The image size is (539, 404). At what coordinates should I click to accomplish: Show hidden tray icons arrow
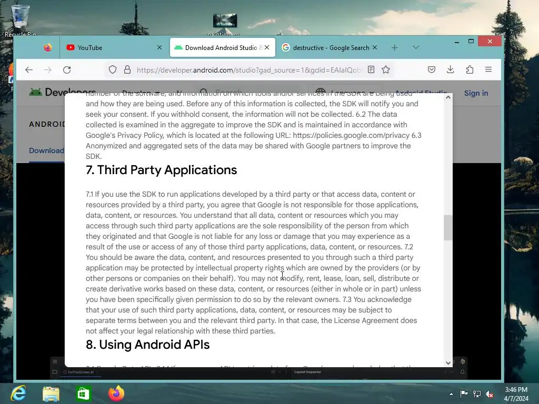[451, 394]
